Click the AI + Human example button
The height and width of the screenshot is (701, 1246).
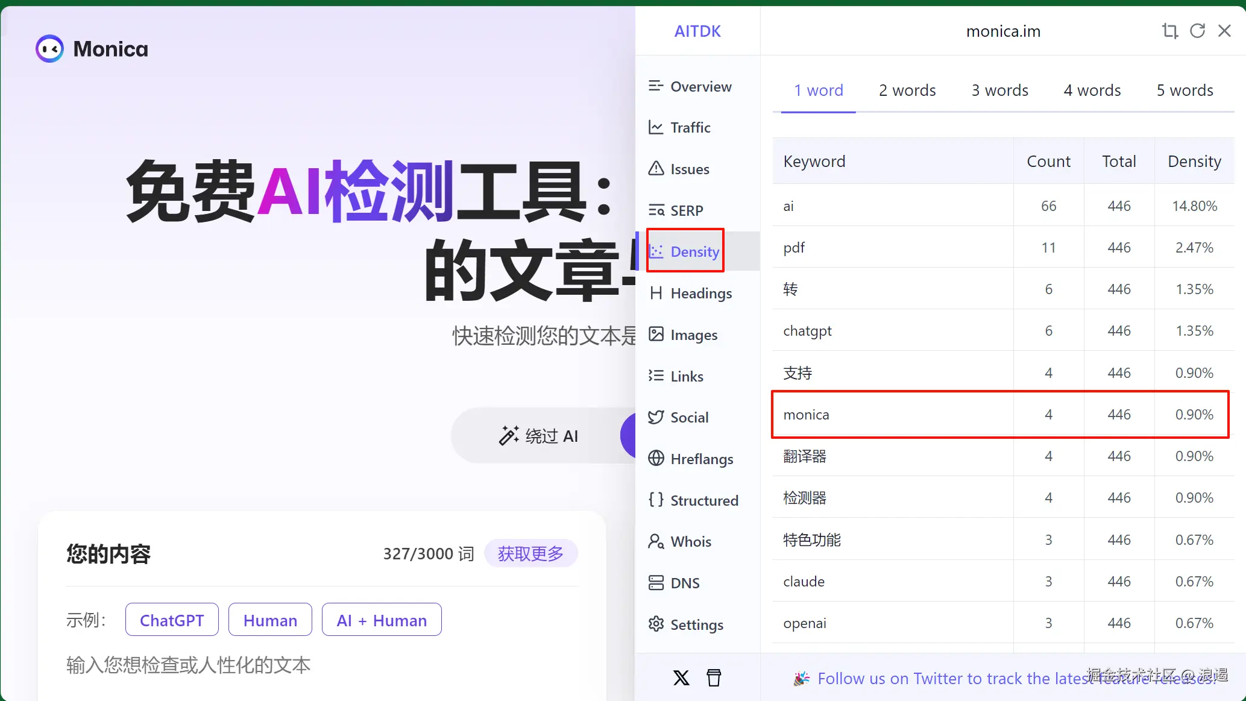[382, 620]
